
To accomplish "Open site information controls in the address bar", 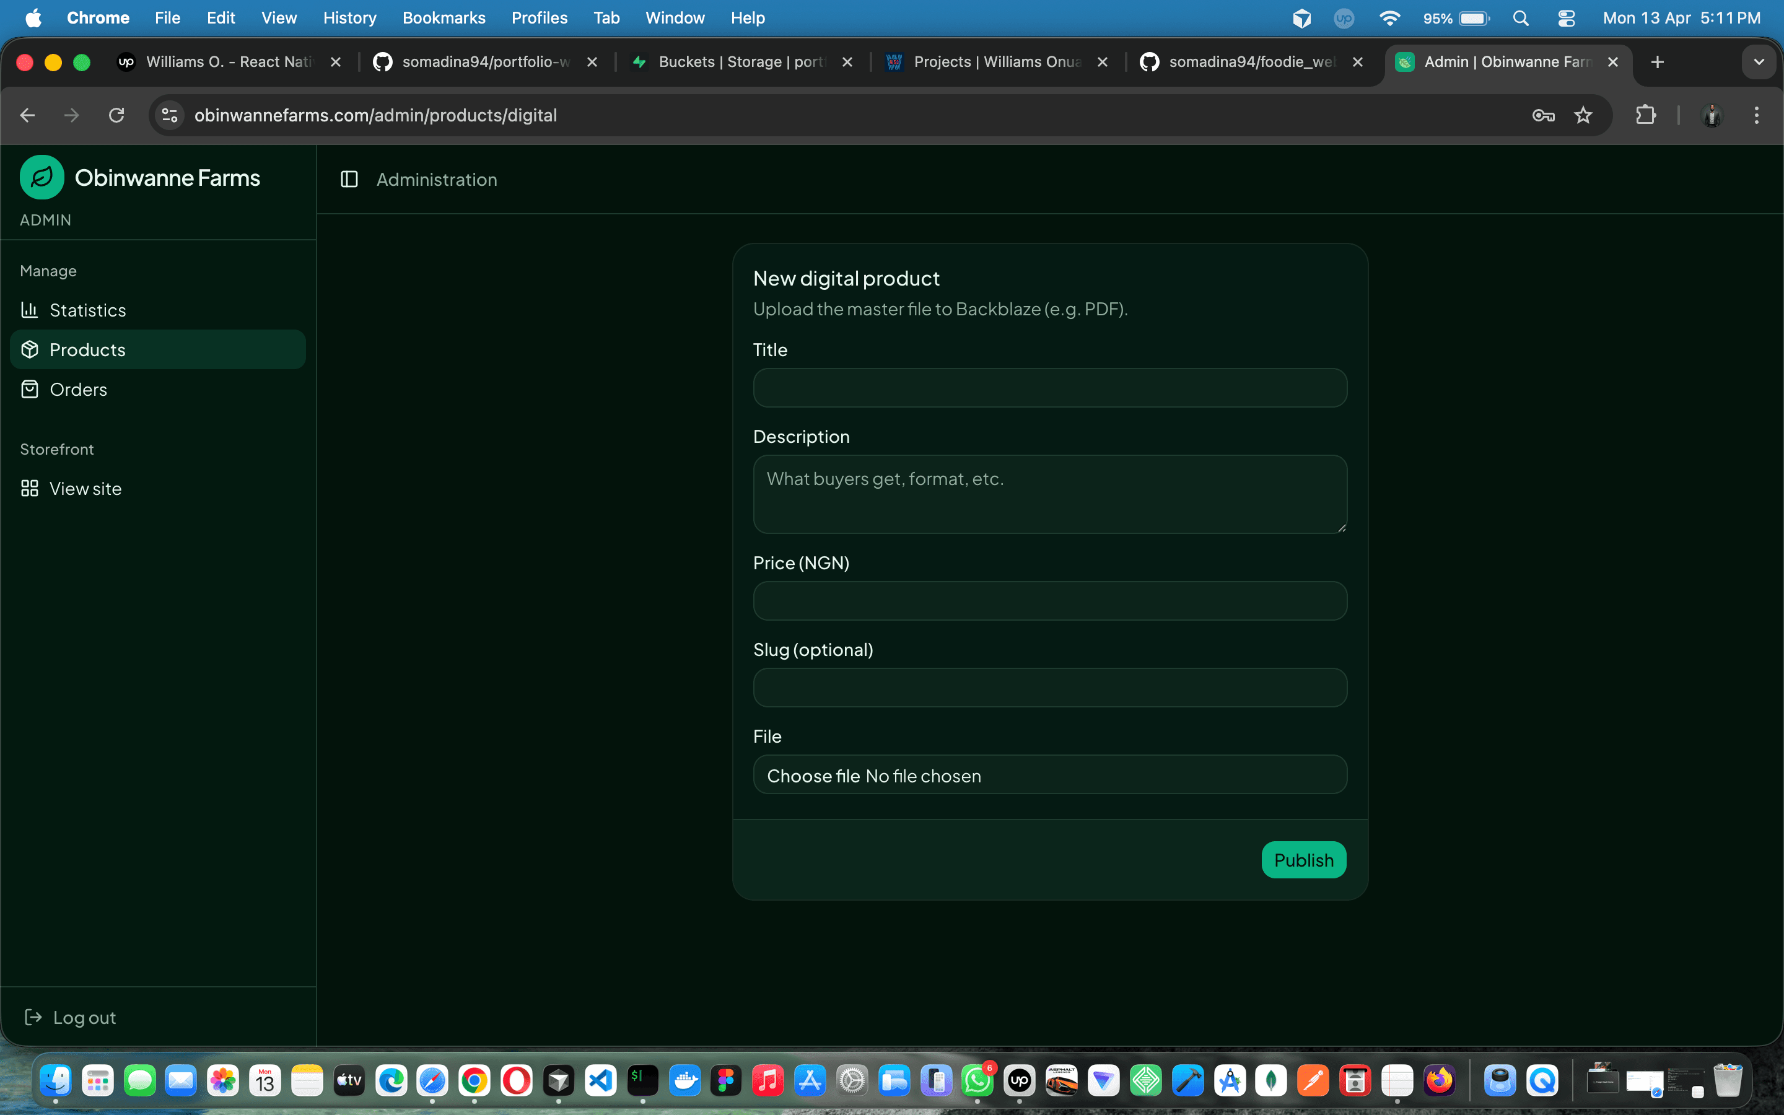I will point(169,115).
